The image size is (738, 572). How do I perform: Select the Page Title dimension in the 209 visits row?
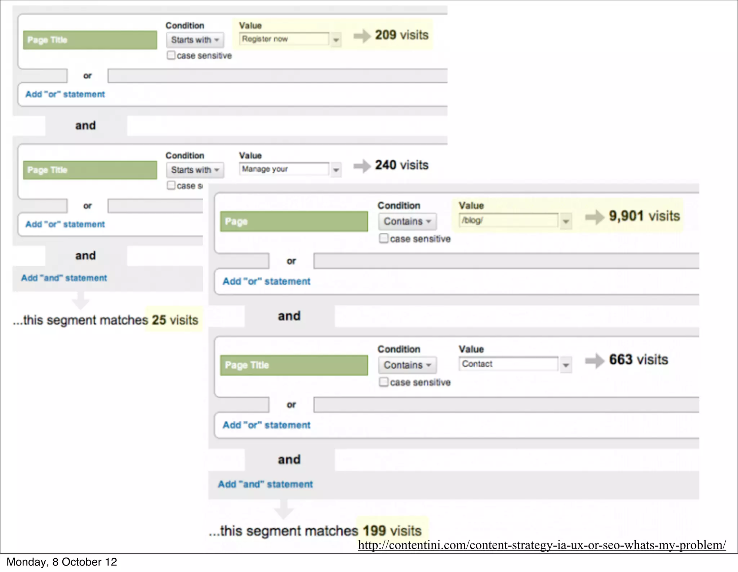[x=90, y=40]
